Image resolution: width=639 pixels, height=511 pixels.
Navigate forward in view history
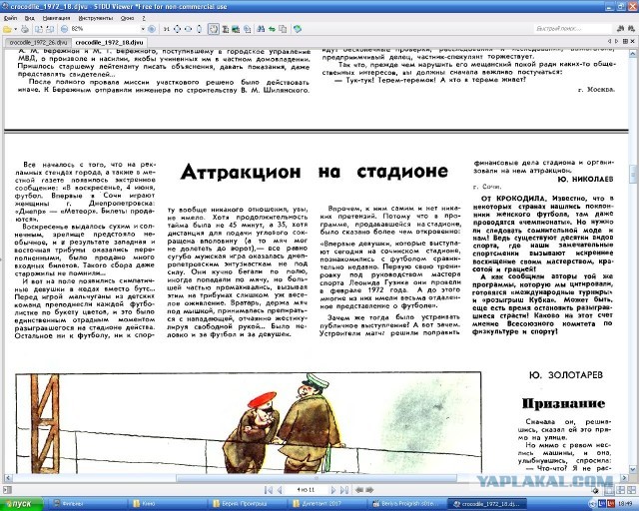(370, 490)
